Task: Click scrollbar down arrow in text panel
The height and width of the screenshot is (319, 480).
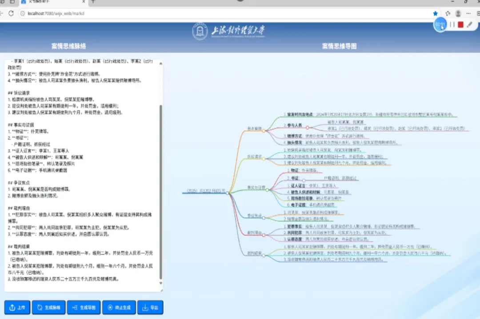Action: click(x=161, y=283)
